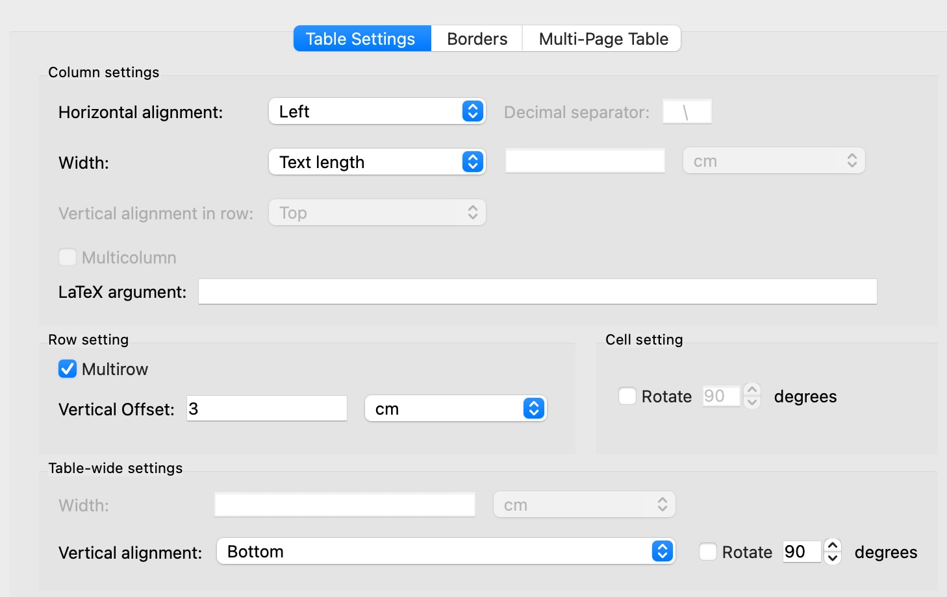The image size is (947, 597).
Task: Click the cell Rotate degrees stepper up arrow
Action: coord(752,390)
